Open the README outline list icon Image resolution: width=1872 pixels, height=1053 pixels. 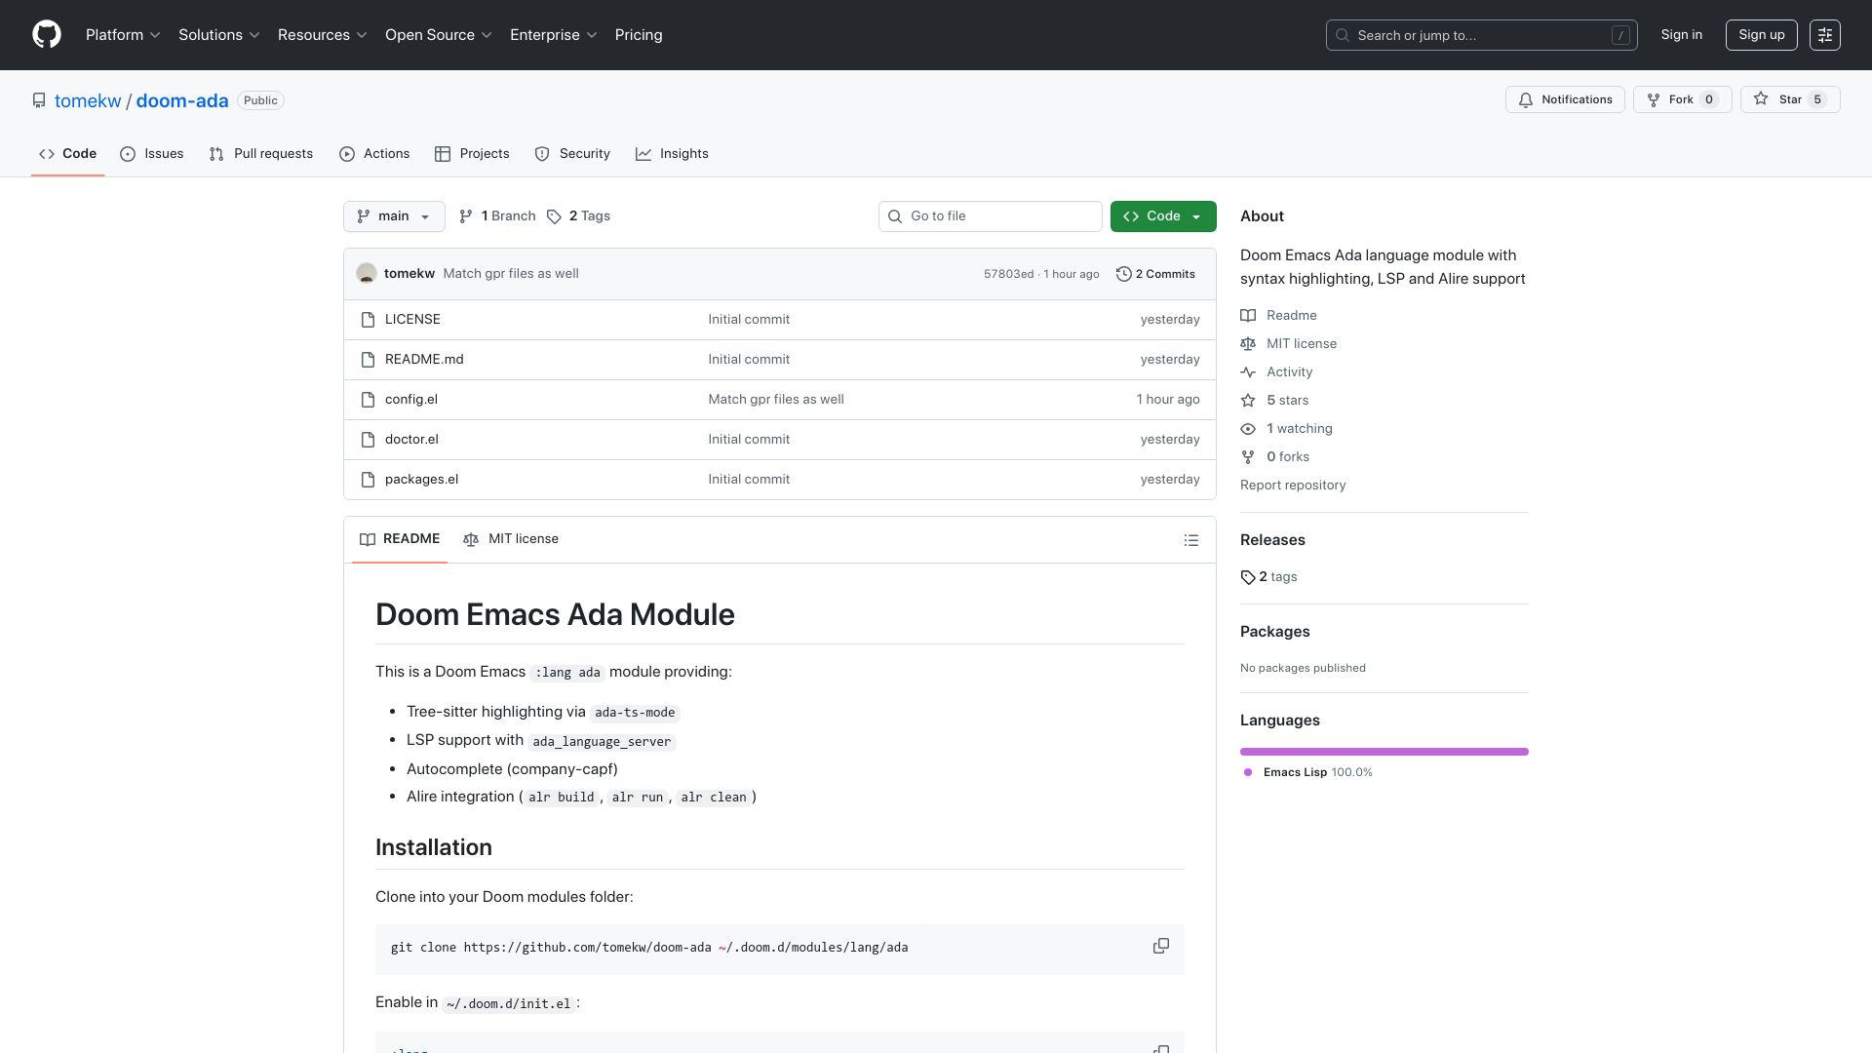point(1190,540)
